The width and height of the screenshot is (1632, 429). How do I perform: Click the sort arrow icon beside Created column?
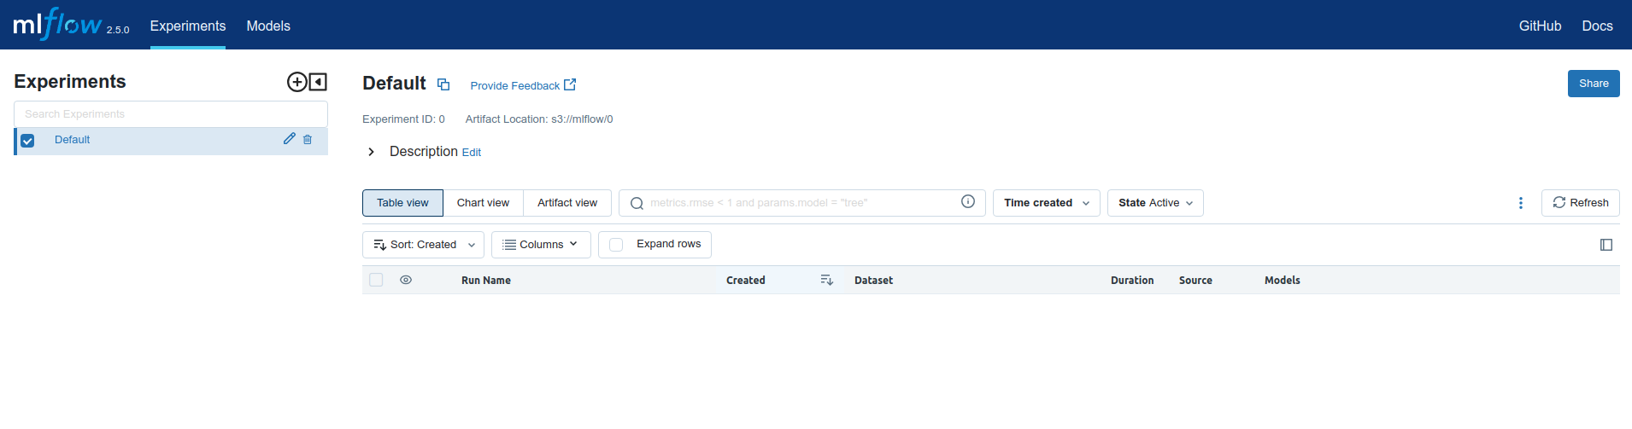point(826,280)
